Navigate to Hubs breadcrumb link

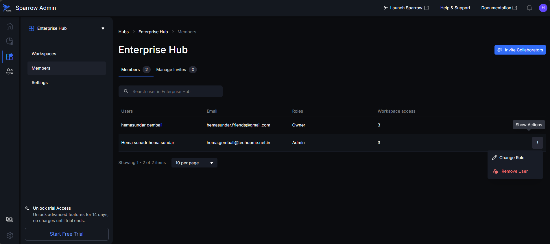[123, 32]
